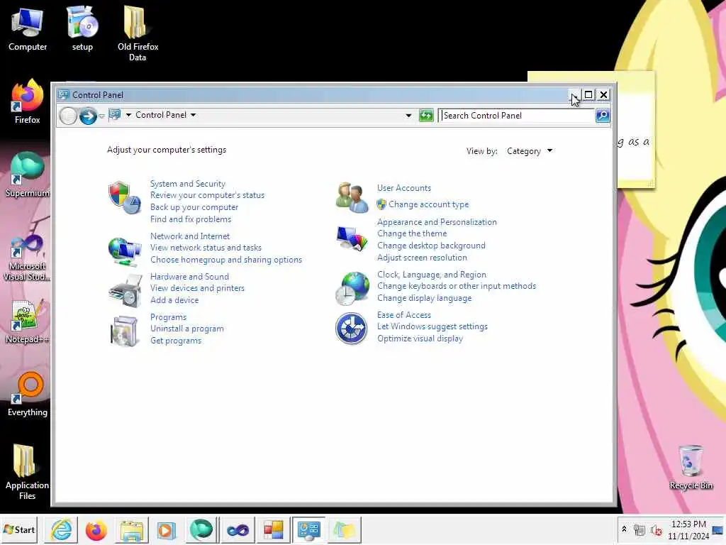Open the Hardware and Sound printer icon
This screenshot has width=726, height=545.
125,291
